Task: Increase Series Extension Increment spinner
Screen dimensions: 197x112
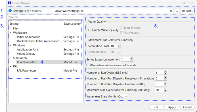Action: (x=132, y=58)
